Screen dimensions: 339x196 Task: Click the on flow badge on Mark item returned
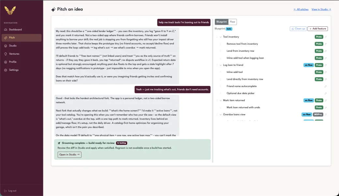point(308,100)
